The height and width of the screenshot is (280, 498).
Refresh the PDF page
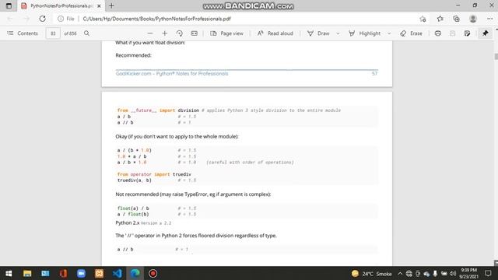pyautogui.click(x=42, y=19)
